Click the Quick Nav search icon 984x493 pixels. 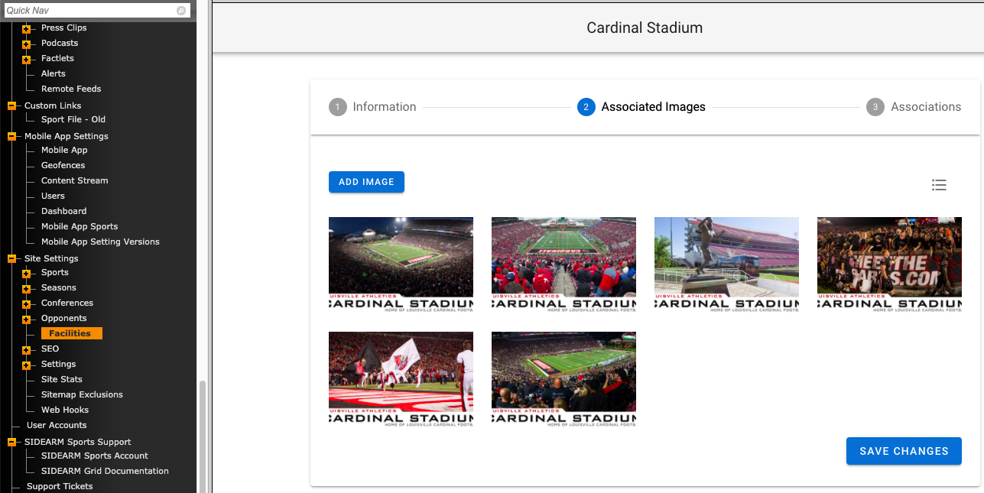tap(181, 11)
